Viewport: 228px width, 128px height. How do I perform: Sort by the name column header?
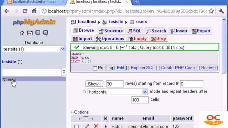coord(118,118)
